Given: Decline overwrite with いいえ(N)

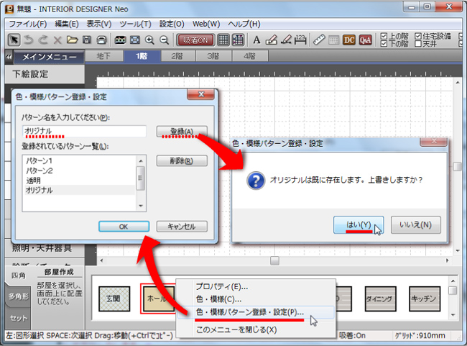Looking at the screenshot, I should tap(416, 225).
